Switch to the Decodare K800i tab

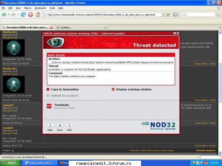(x=28, y=27)
